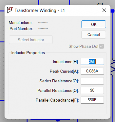Click the Manufacturer label

[x=21, y=23]
